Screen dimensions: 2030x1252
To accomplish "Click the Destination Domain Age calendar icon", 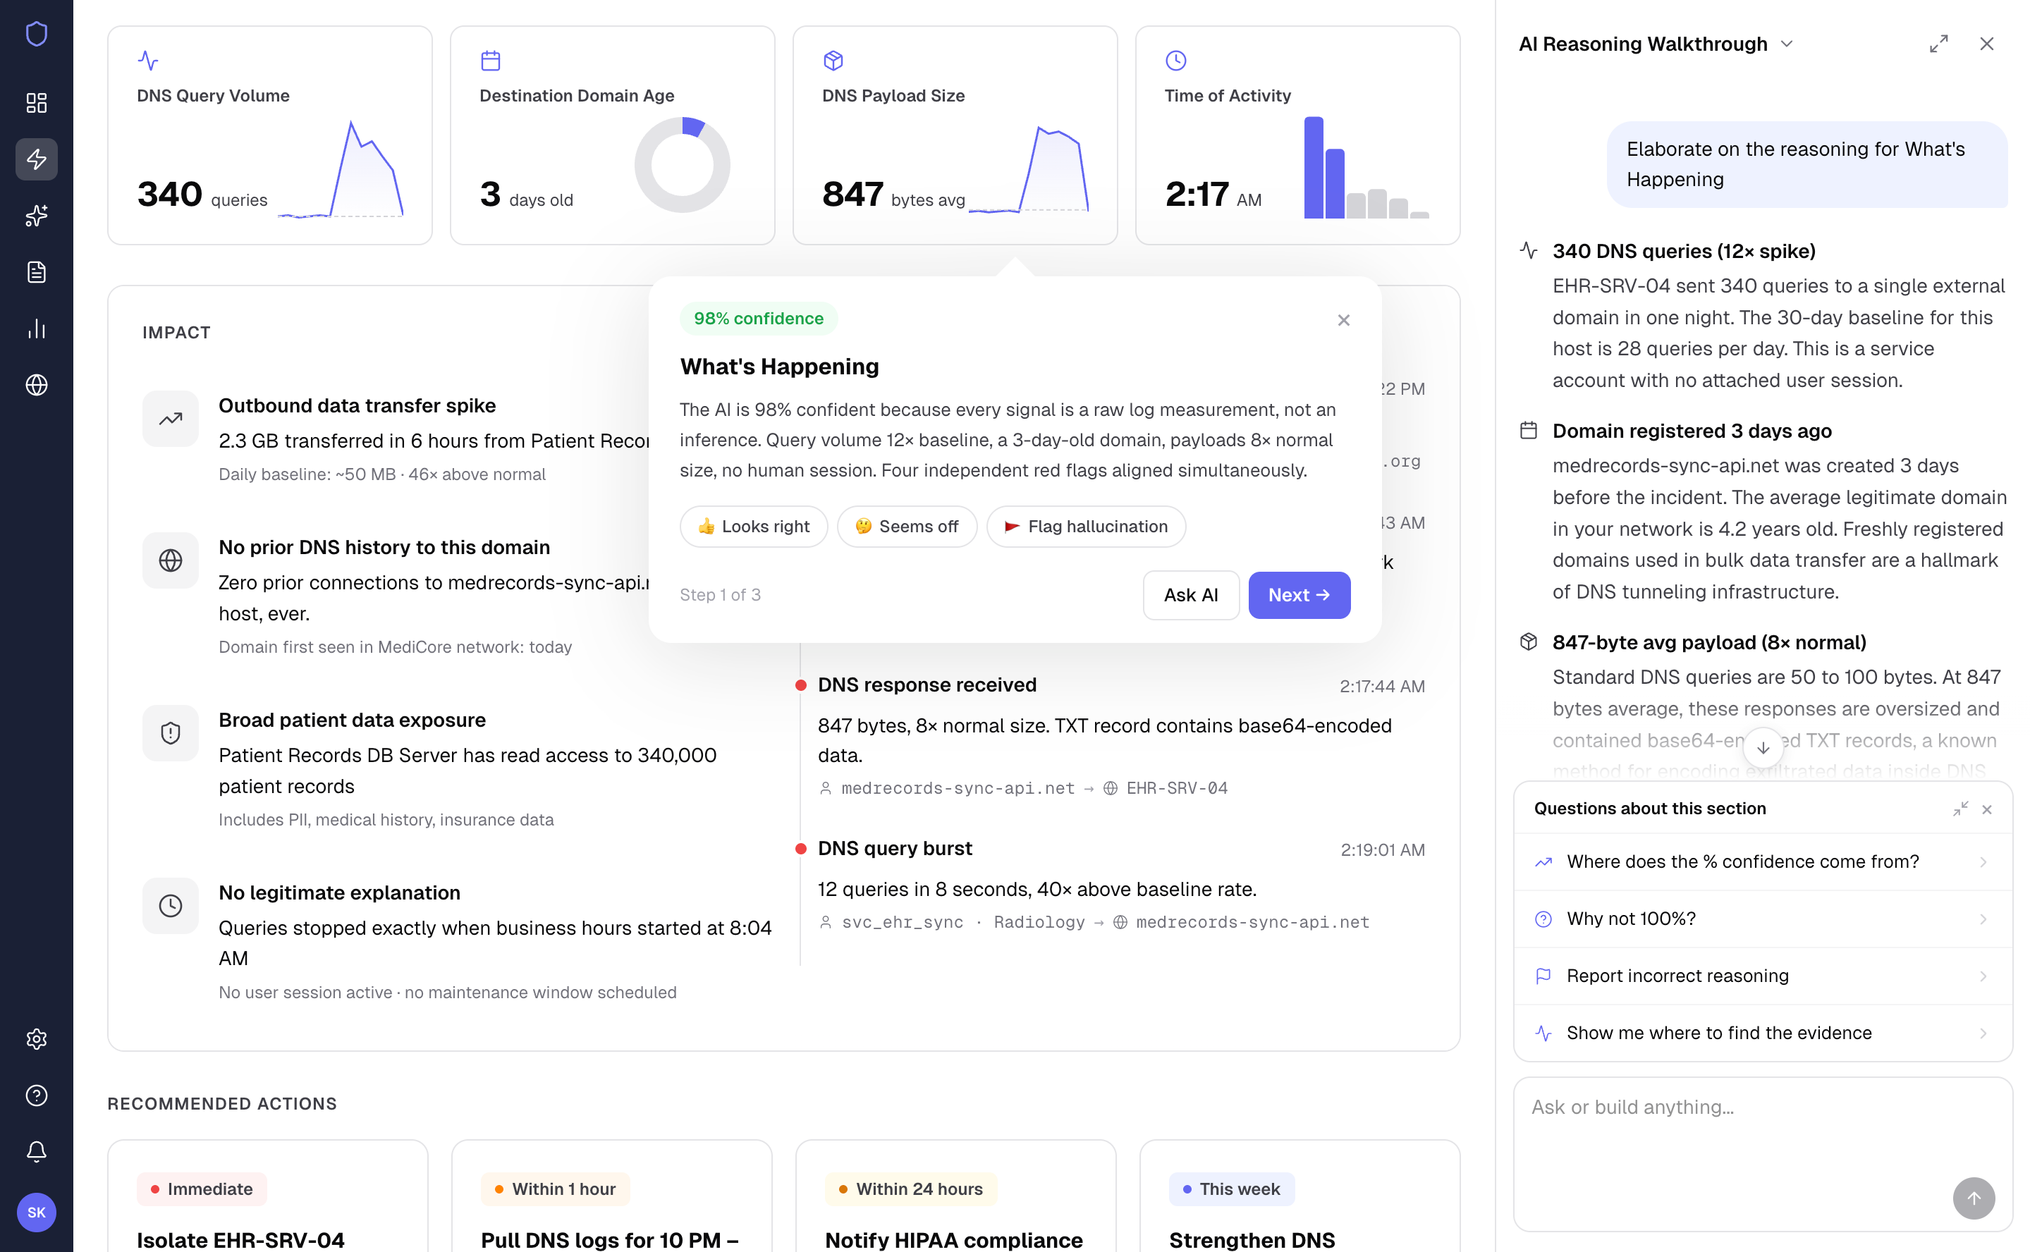I will click(x=490, y=61).
